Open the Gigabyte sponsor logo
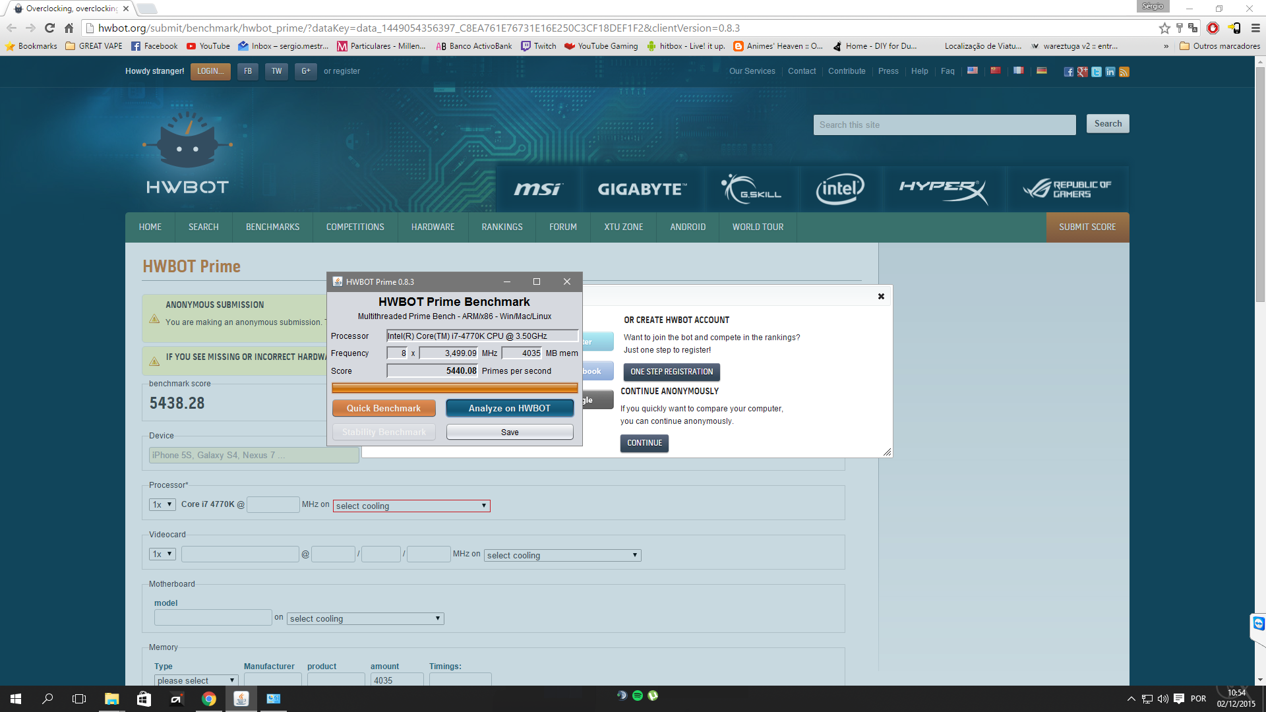The image size is (1266, 712). (x=642, y=189)
